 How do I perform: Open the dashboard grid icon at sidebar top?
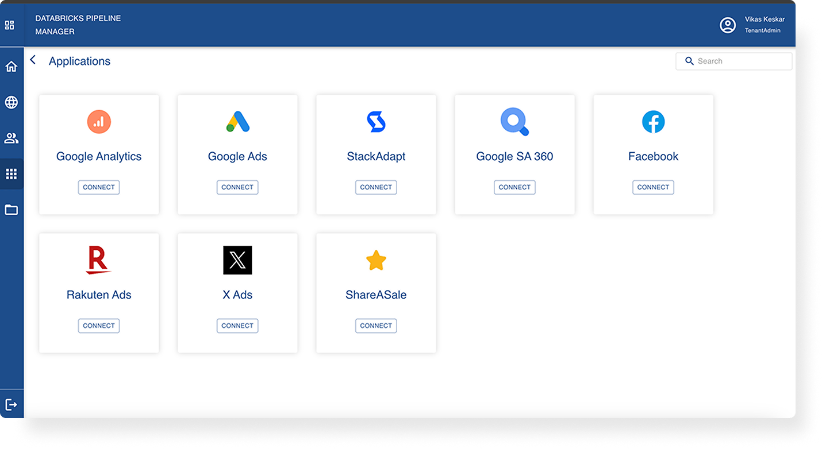pos(10,25)
